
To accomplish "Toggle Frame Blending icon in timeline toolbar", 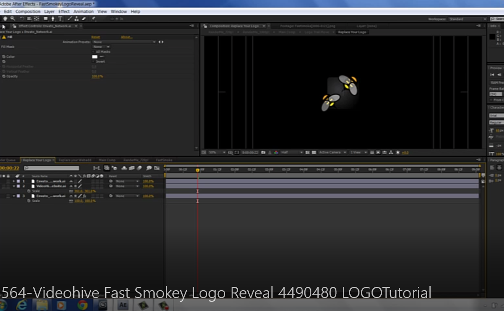I will tap(132, 168).
